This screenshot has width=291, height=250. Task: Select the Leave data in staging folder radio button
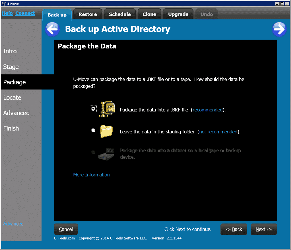93,130
